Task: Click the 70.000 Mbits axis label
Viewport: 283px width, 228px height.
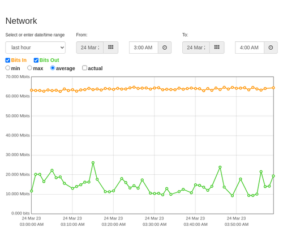Action: [x=18, y=77]
